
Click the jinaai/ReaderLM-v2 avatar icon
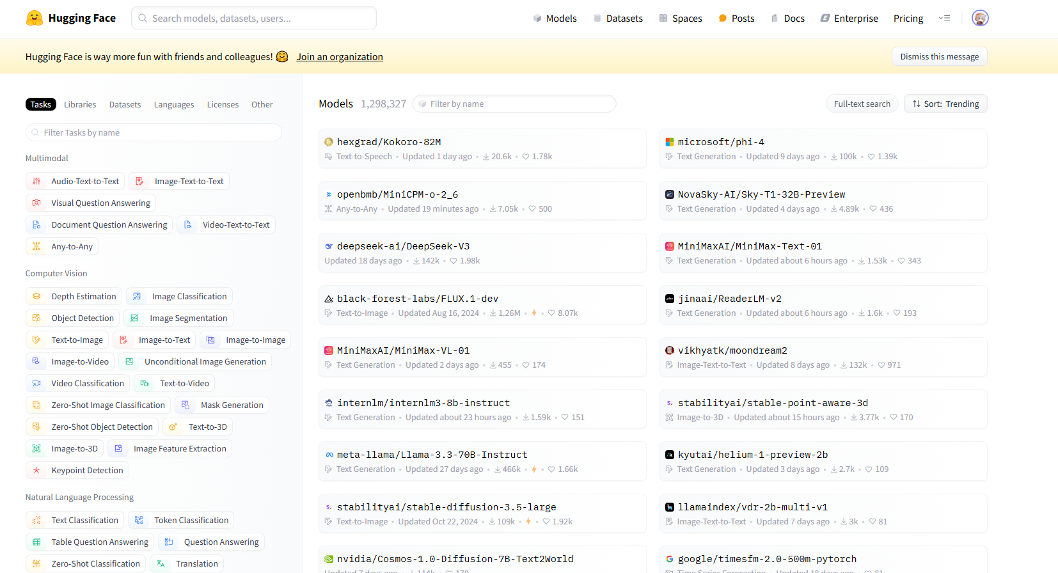coord(670,299)
